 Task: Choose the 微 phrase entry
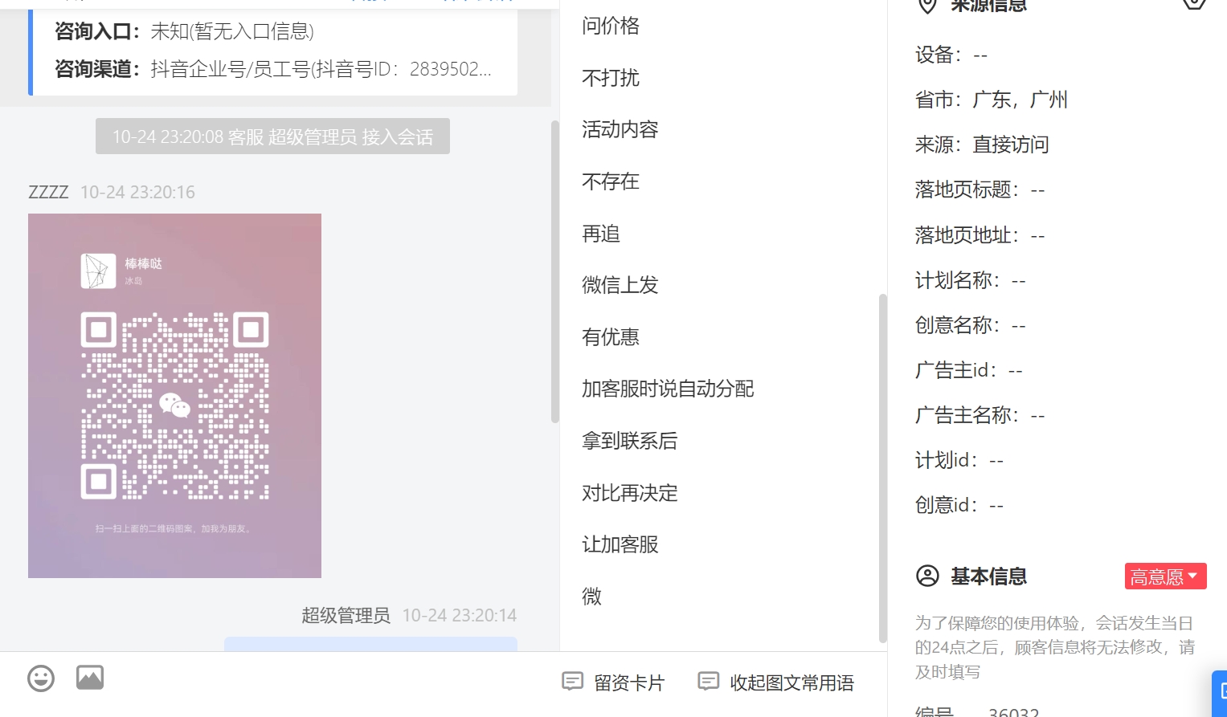pyautogui.click(x=591, y=597)
